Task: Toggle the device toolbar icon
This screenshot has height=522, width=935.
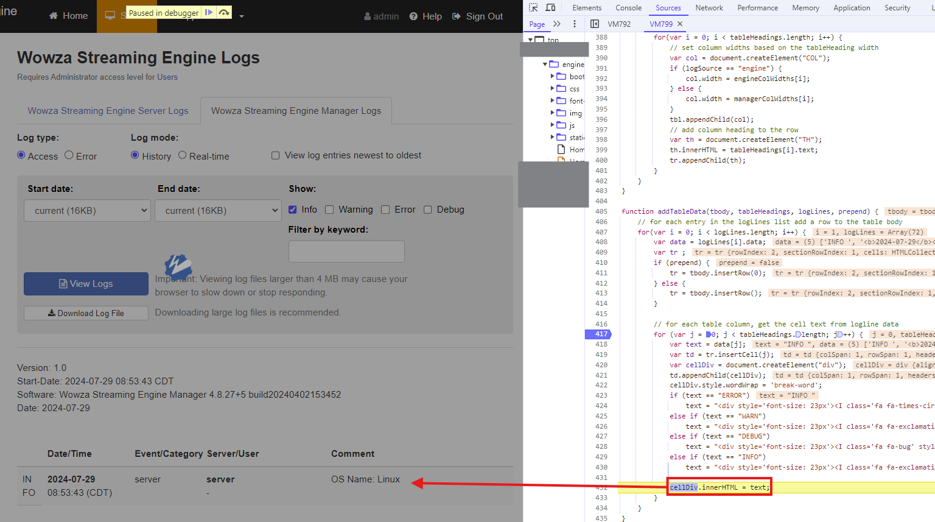Action: tap(550, 7)
